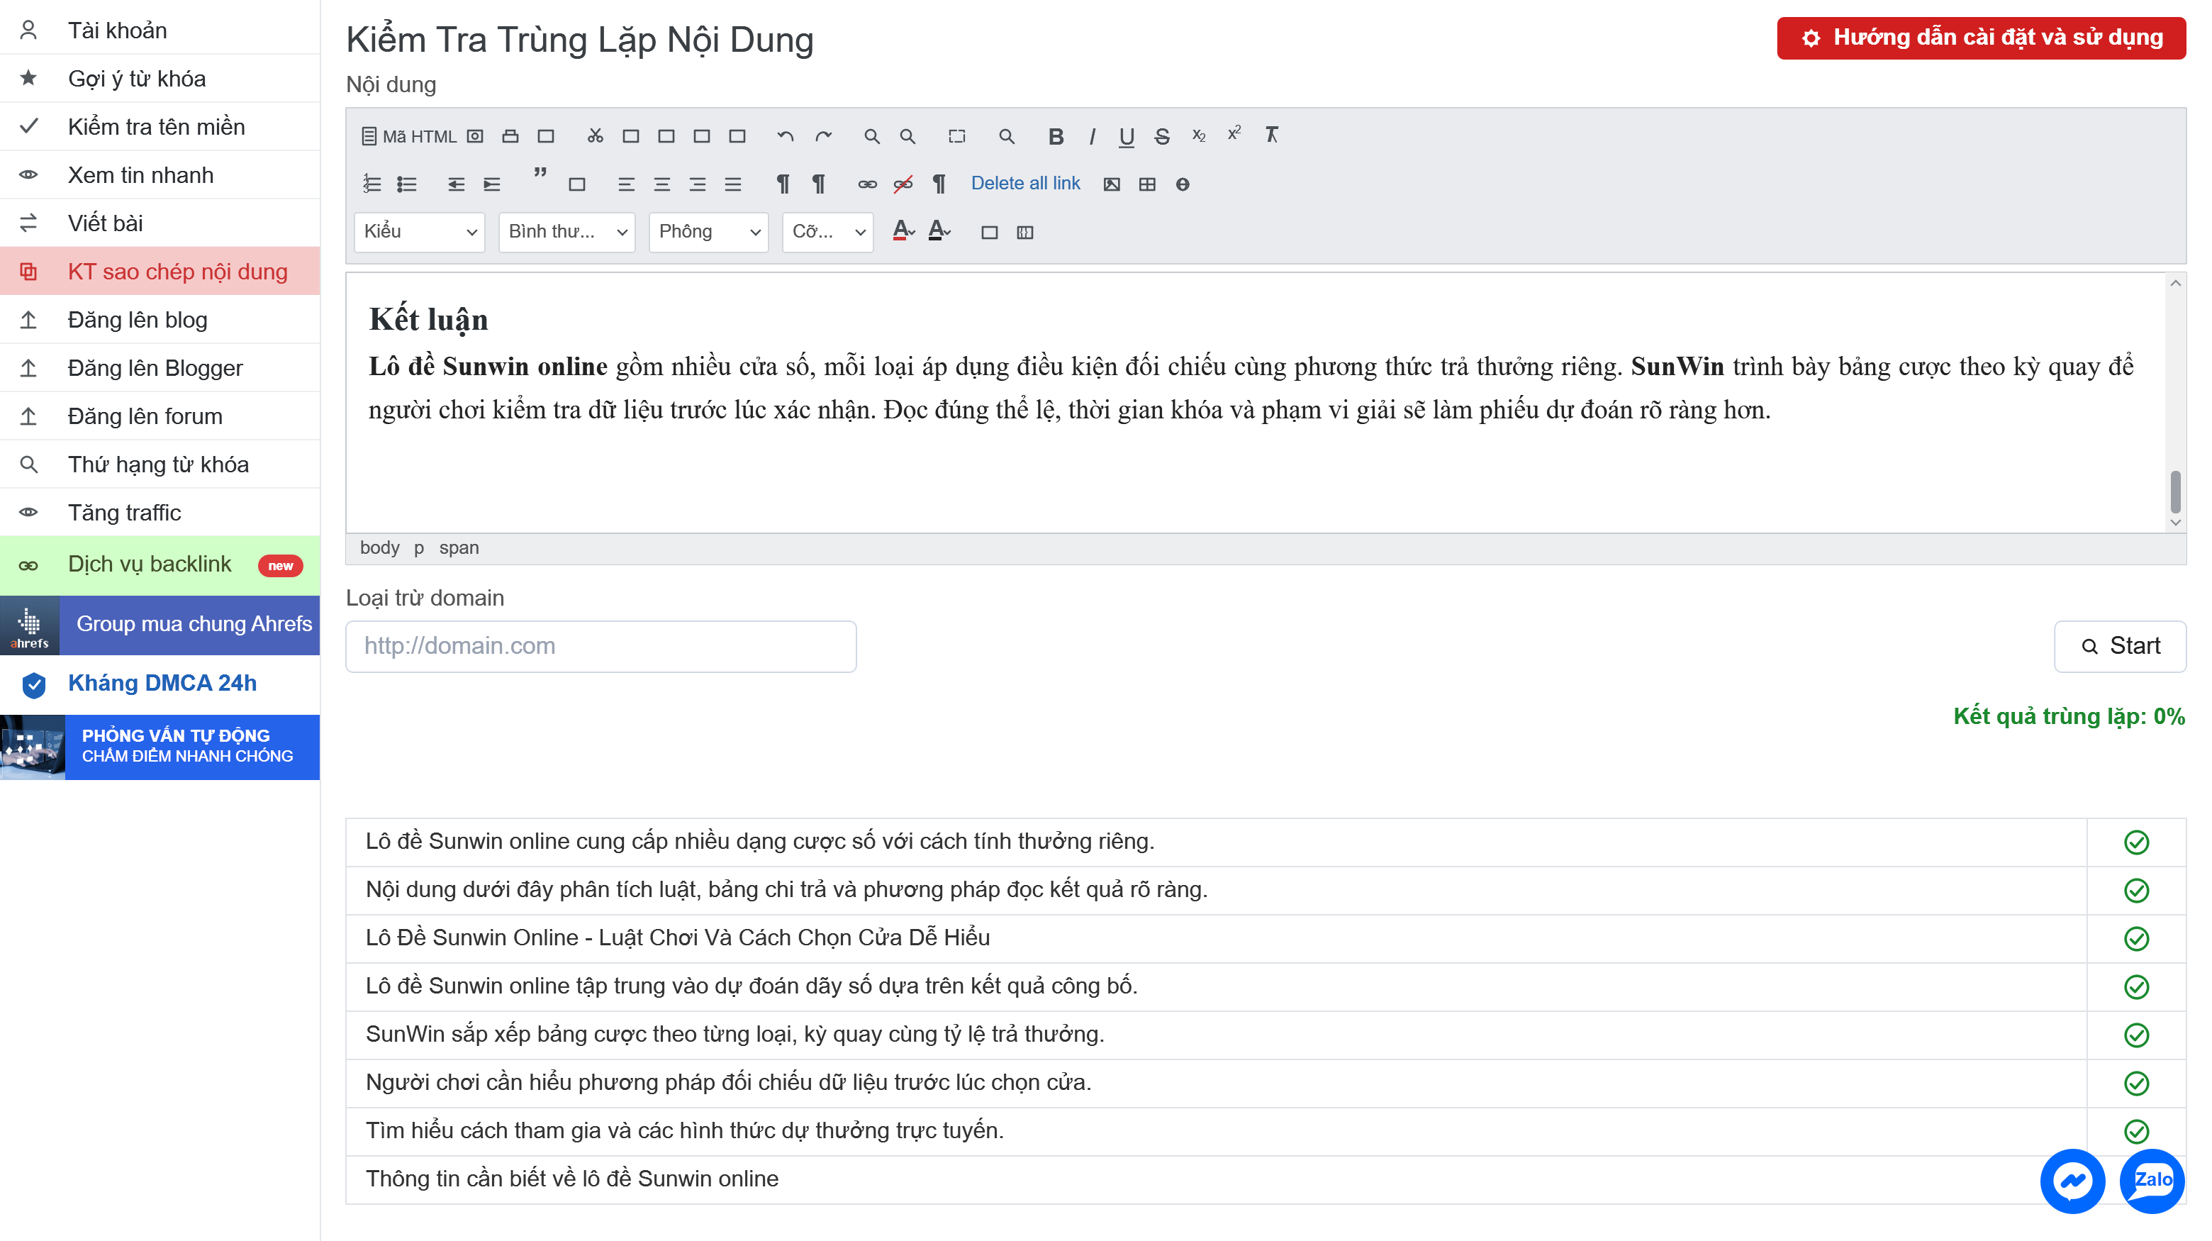The width and height of the screenshot is (2212, 1241).
Task: Click the PHỎNG VẤN TỰ ĐỘNG banner
Action: [x=160, y=746]
